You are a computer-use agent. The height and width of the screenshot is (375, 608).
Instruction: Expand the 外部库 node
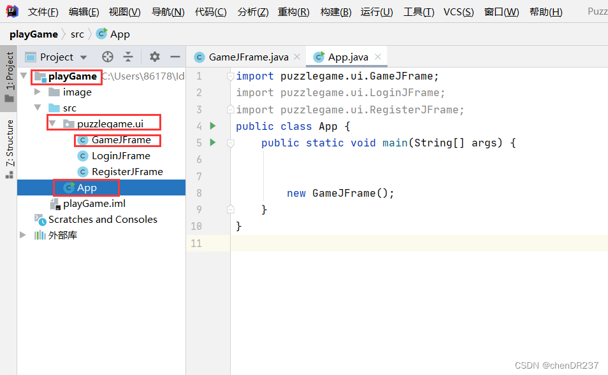23,235
